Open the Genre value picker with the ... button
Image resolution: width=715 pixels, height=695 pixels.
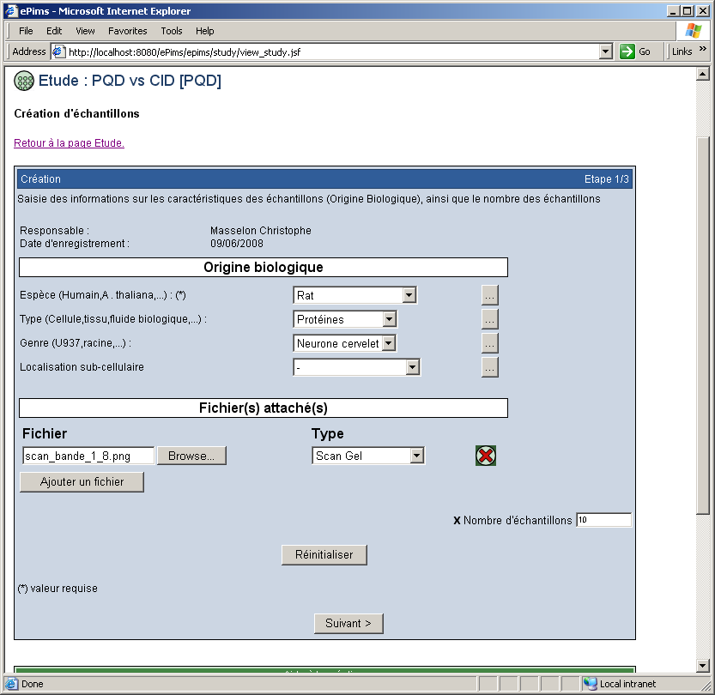tap(489, 342)
